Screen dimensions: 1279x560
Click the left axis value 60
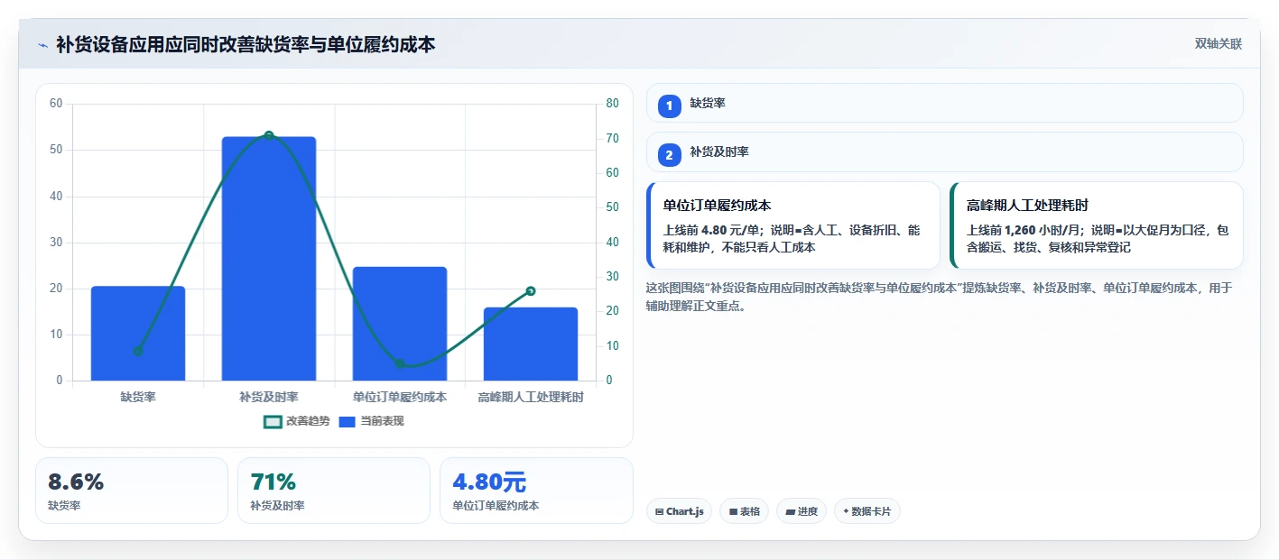pyautogui.click(x=56, y=104)
